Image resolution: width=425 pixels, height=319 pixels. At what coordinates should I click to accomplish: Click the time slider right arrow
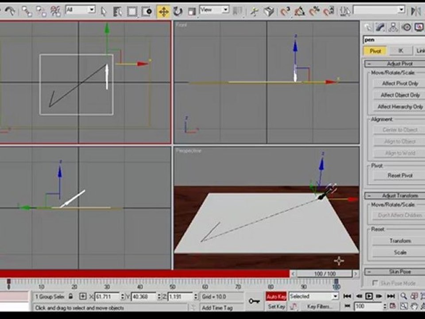(356, 274)
